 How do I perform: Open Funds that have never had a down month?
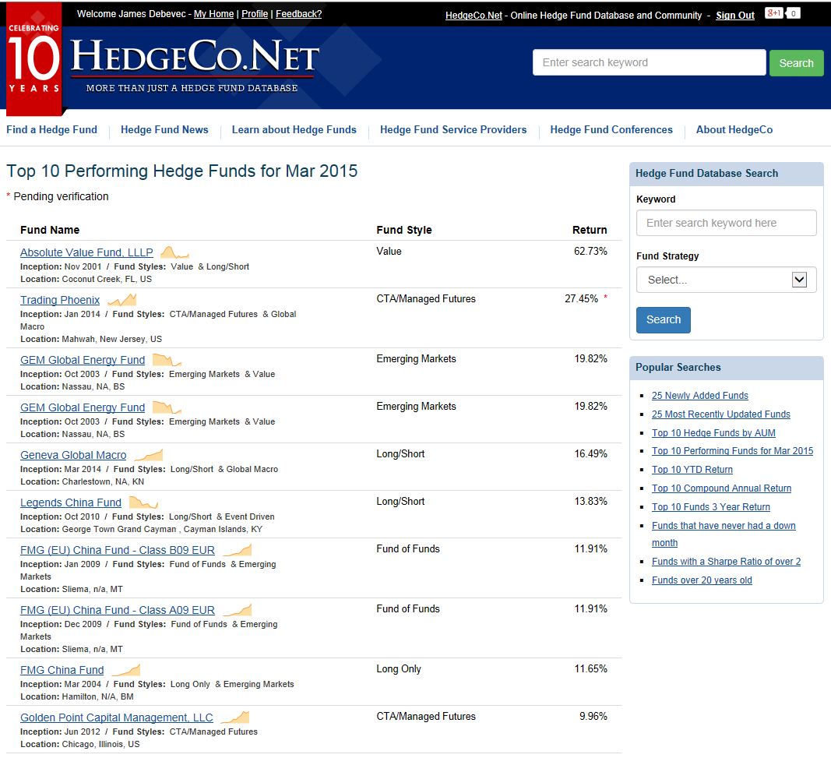pos(724,534)
